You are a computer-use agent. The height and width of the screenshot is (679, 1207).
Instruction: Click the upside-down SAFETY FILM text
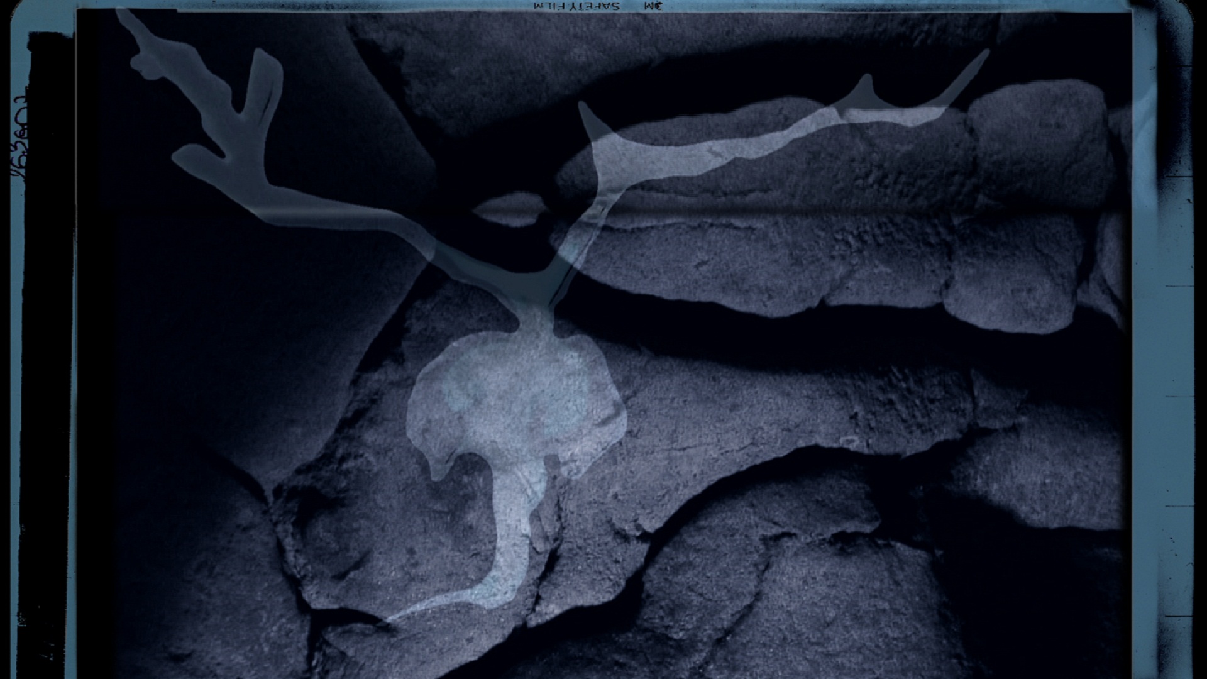point(576,6)
